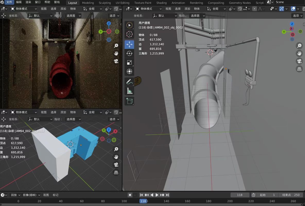Switch to the Sculpting workspace tab
The height and width of the screenshot is (206, 305).
coord(105,3)
